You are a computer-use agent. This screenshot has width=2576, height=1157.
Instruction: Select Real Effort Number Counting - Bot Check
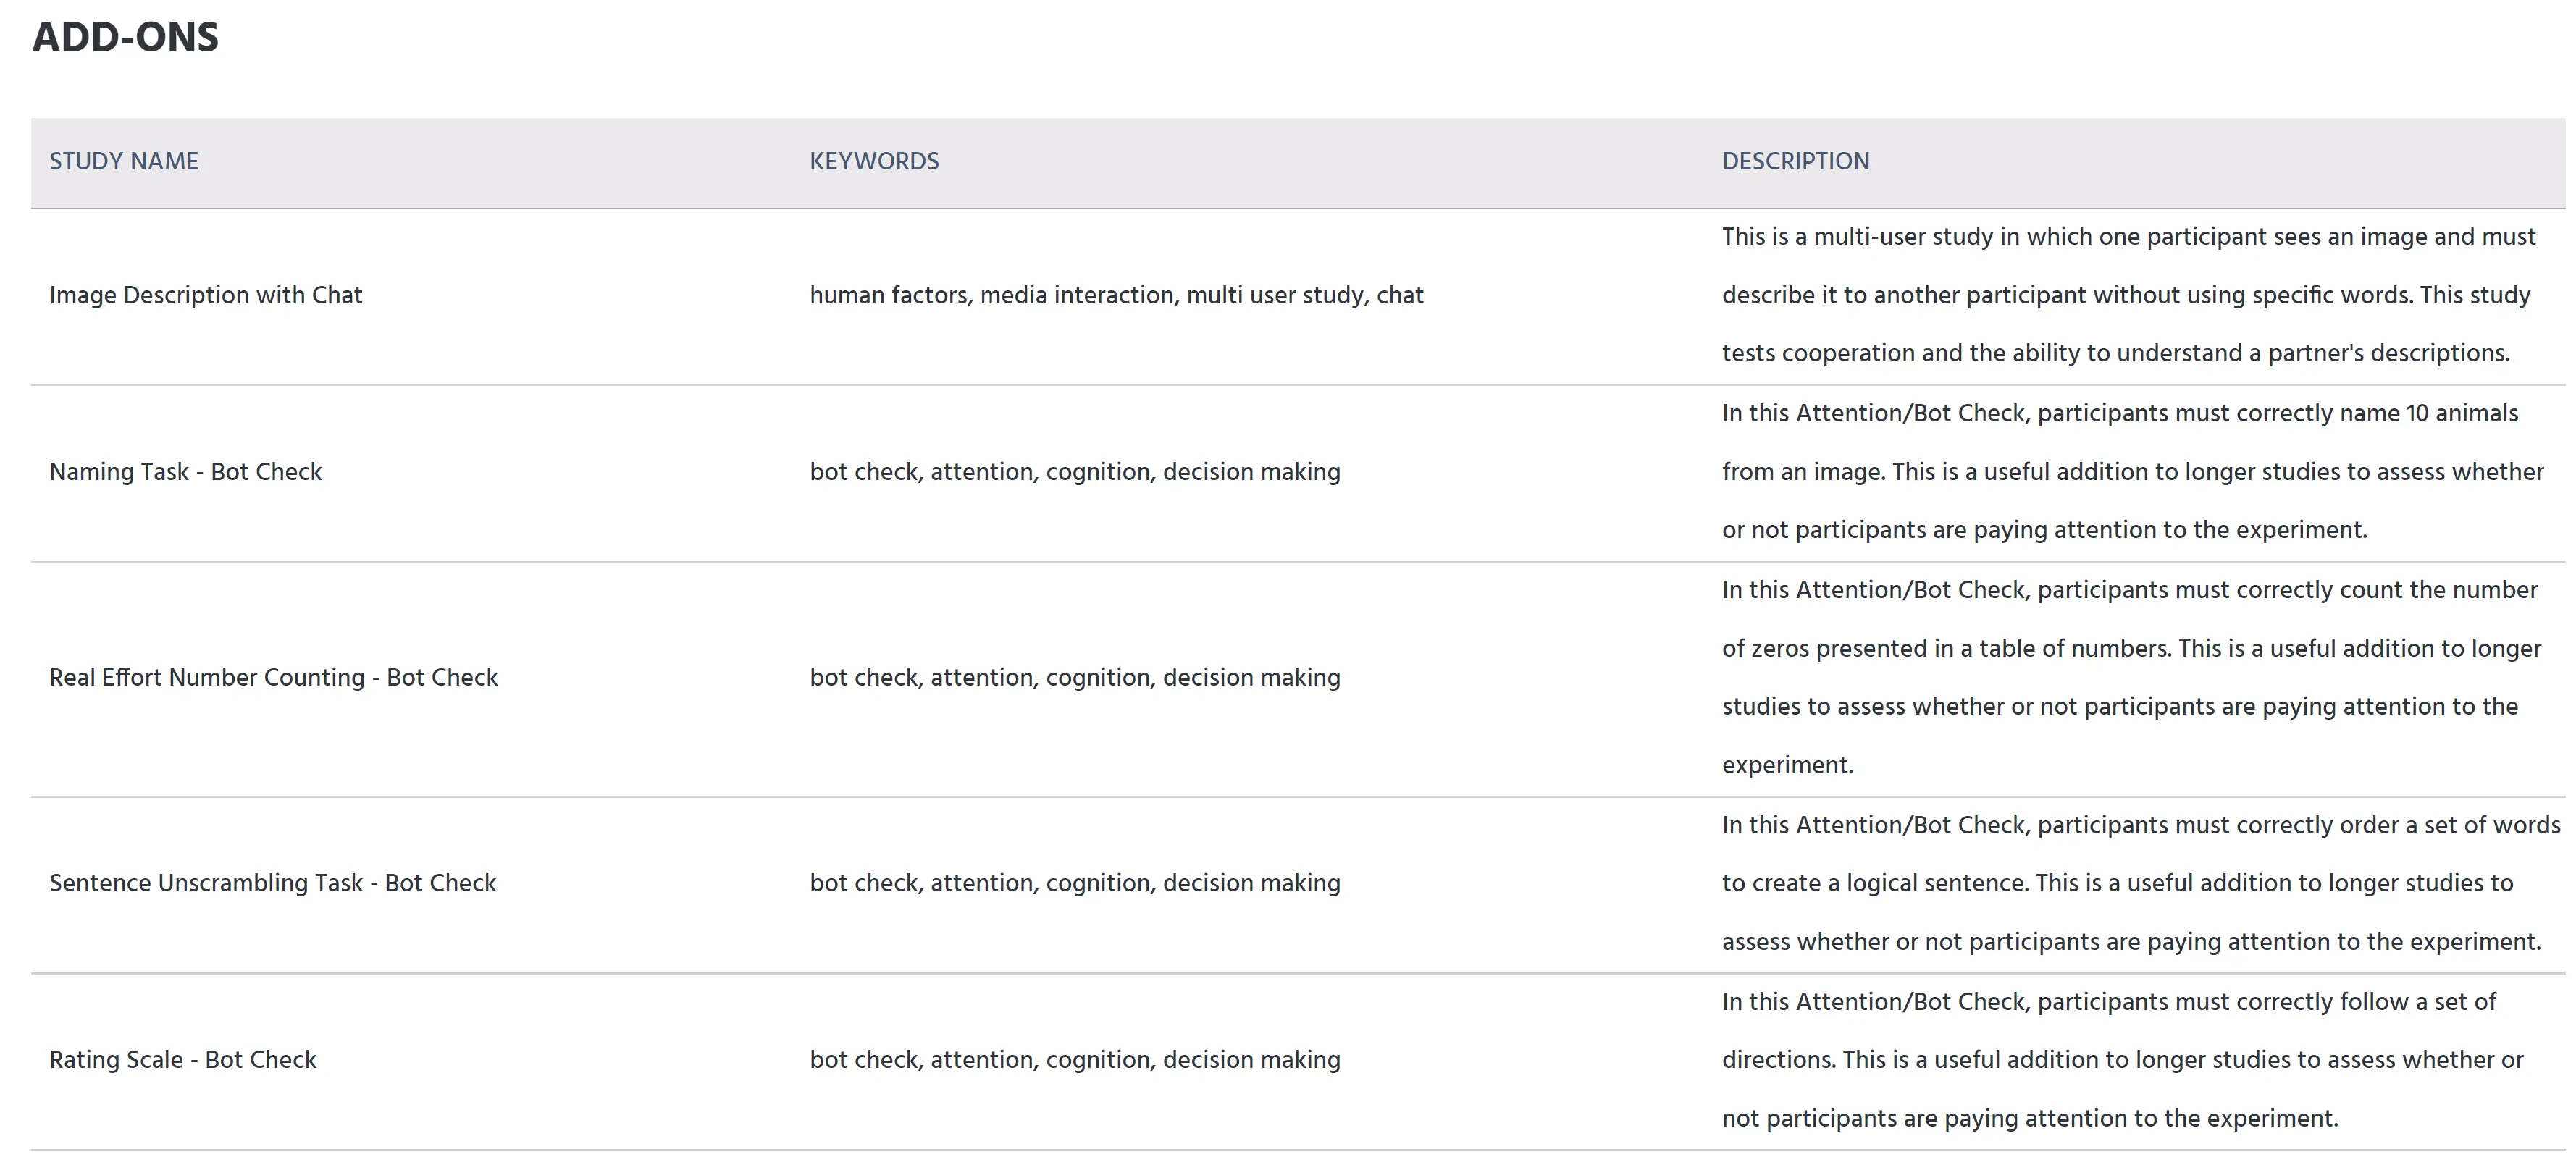(x=273, y=677)
